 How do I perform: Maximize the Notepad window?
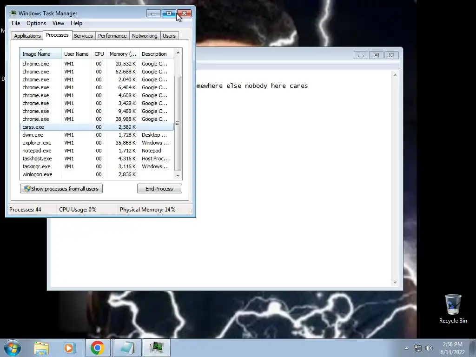click(376, 55)
